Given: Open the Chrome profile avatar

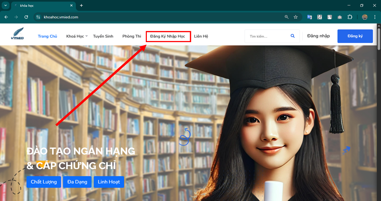Looking at the screenshot, I should coord(365,17).
